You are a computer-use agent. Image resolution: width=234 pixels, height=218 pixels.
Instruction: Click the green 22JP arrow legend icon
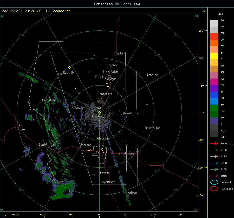pos(214,169)
